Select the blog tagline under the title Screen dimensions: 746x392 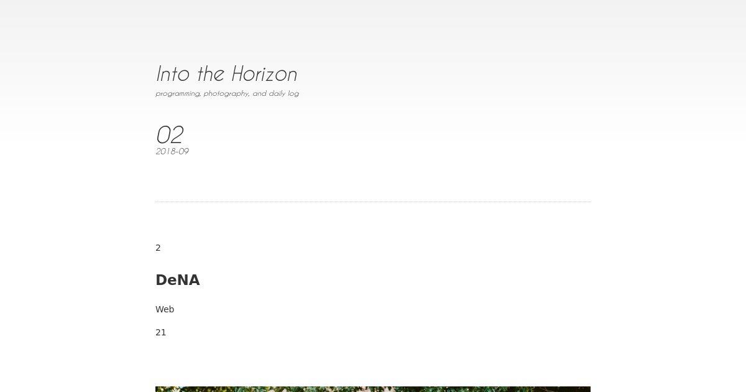(227, 93)
